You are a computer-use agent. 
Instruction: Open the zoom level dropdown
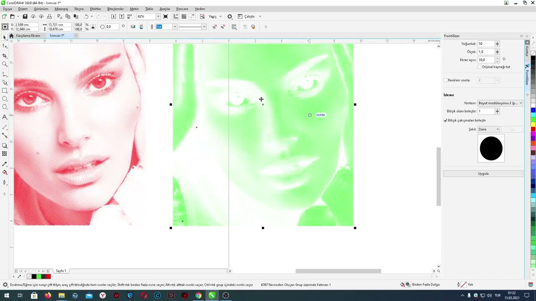pyautogui.click(x=158, y=16)
